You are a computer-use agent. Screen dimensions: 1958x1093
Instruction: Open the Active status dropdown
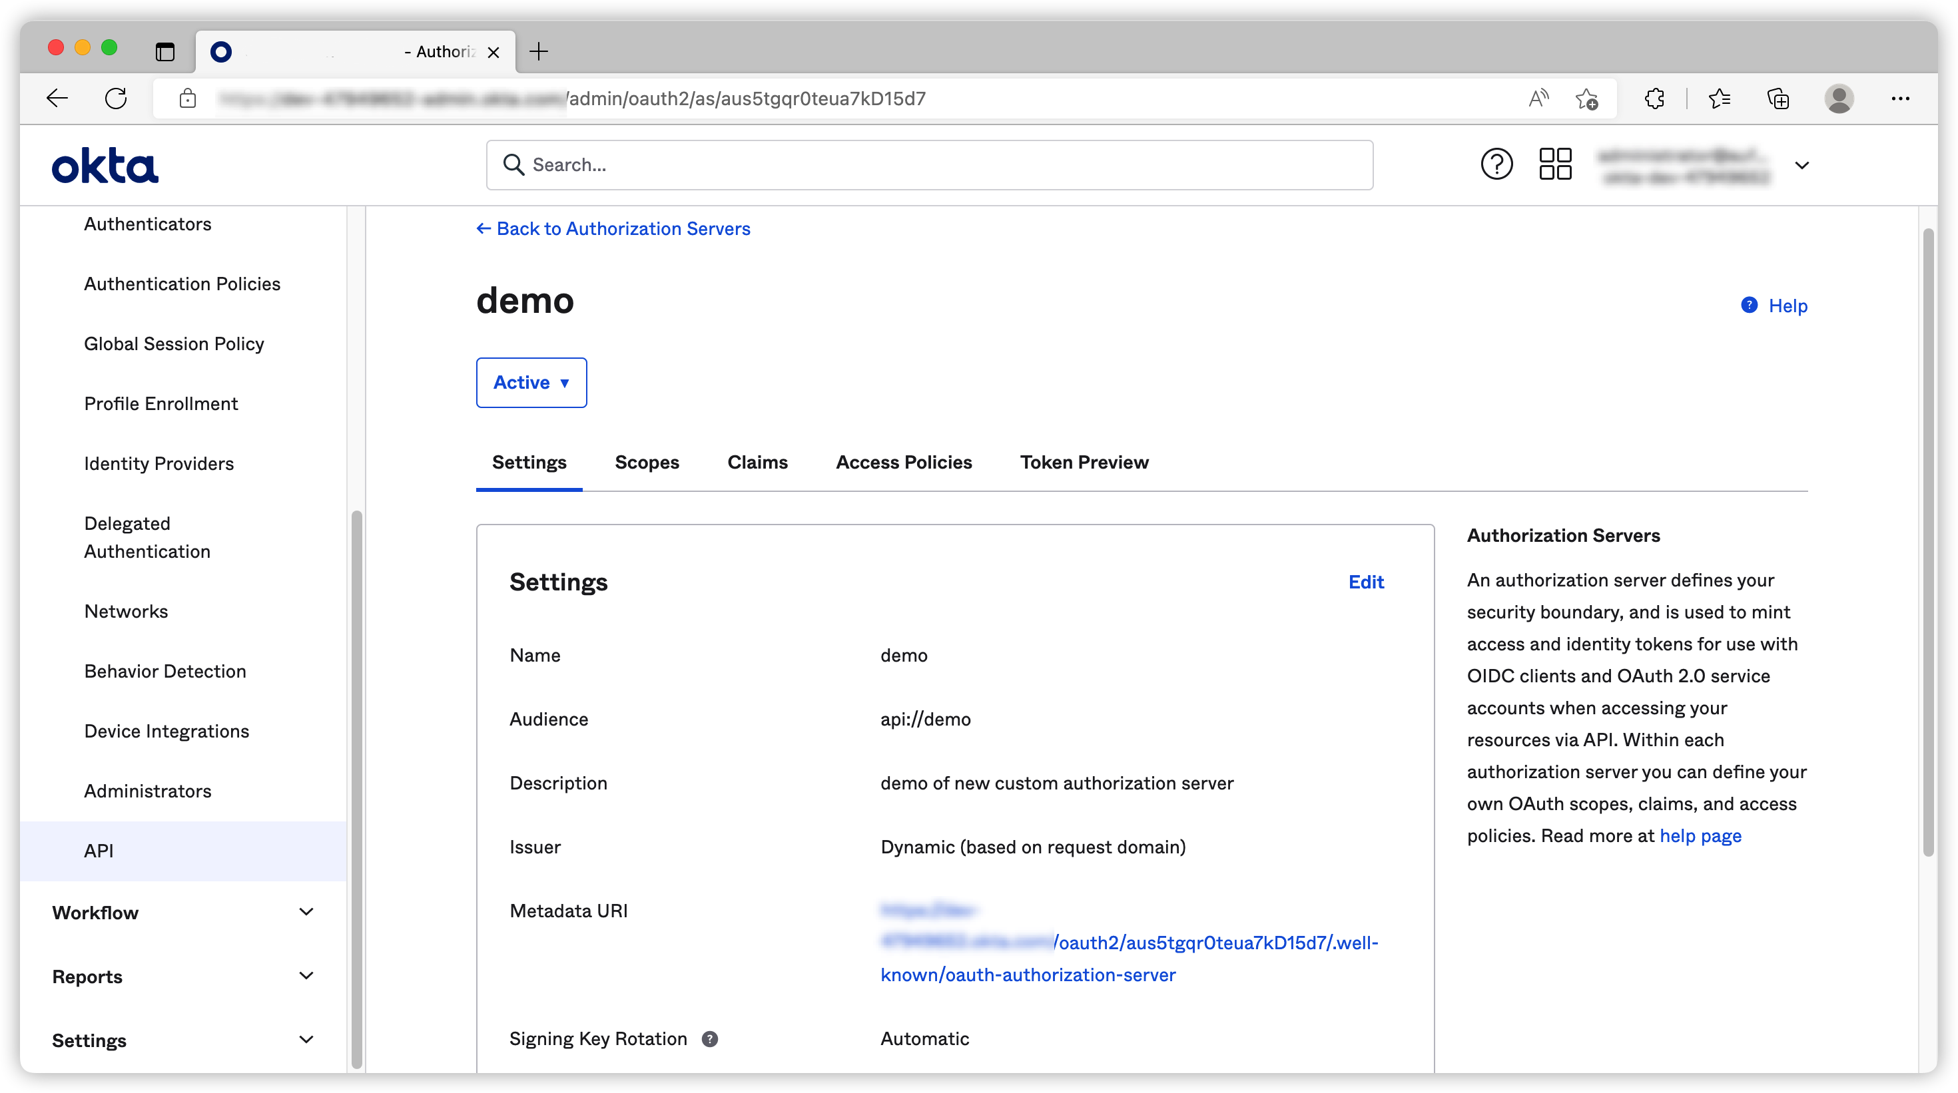click(531, 383)
